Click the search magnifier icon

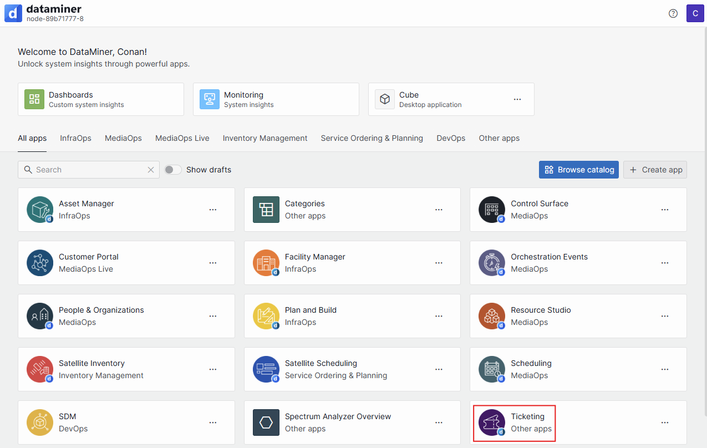coord(28,170)
